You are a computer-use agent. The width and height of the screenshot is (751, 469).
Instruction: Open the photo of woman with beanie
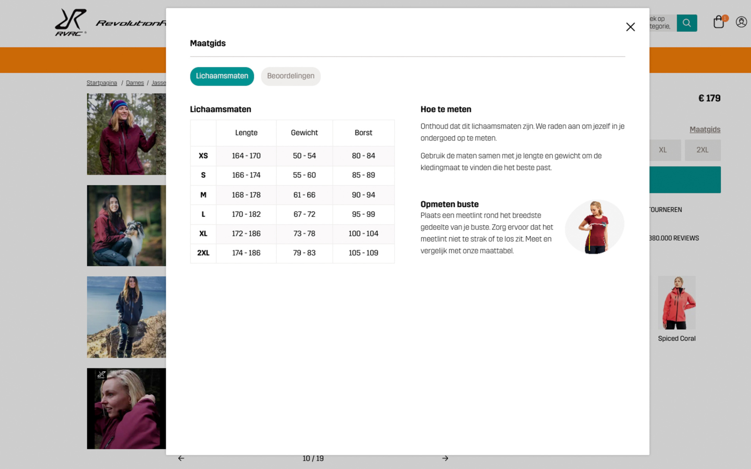(126, 134)
